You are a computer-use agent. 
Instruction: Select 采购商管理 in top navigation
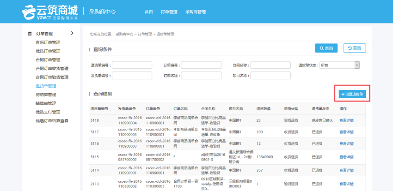pos(195,12)
